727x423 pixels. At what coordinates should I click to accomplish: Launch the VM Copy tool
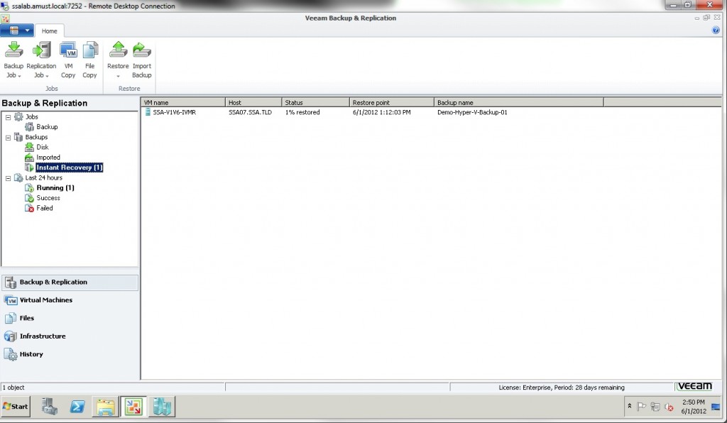68,60
